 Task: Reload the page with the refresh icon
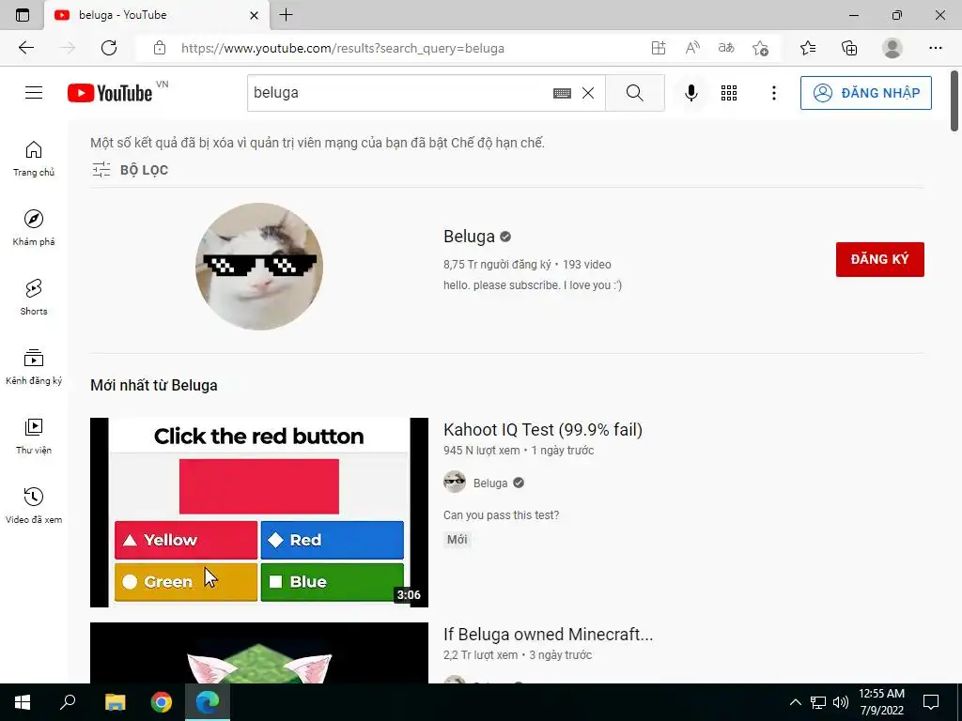[109, 48]
